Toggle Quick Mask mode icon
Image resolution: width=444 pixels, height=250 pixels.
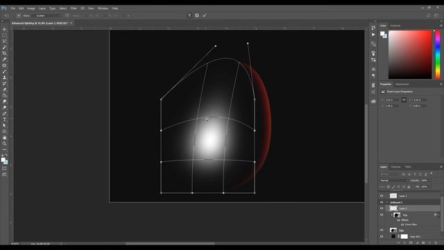pyautogui.click(x=4, y=169)
